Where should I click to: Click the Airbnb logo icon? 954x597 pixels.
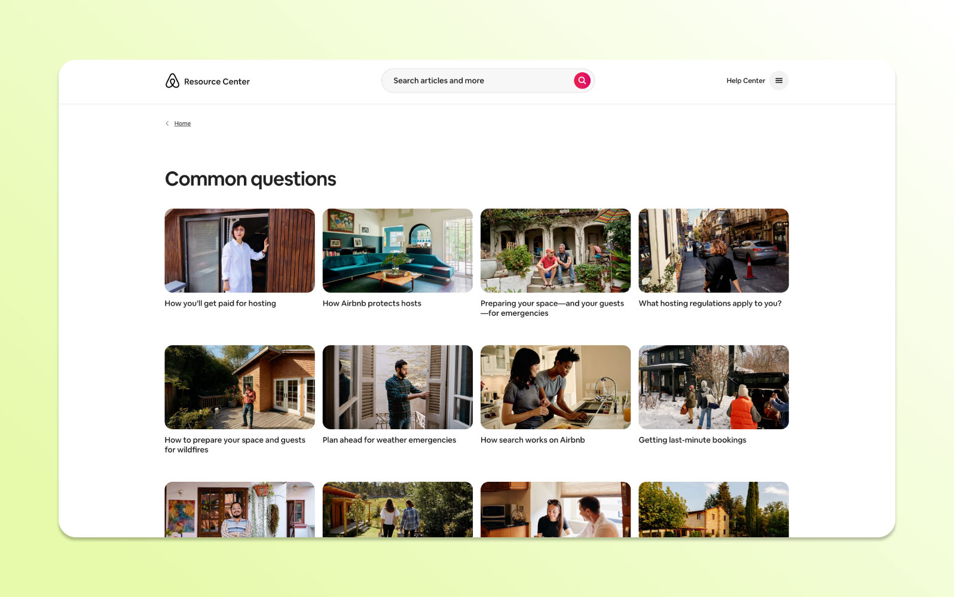172,81
